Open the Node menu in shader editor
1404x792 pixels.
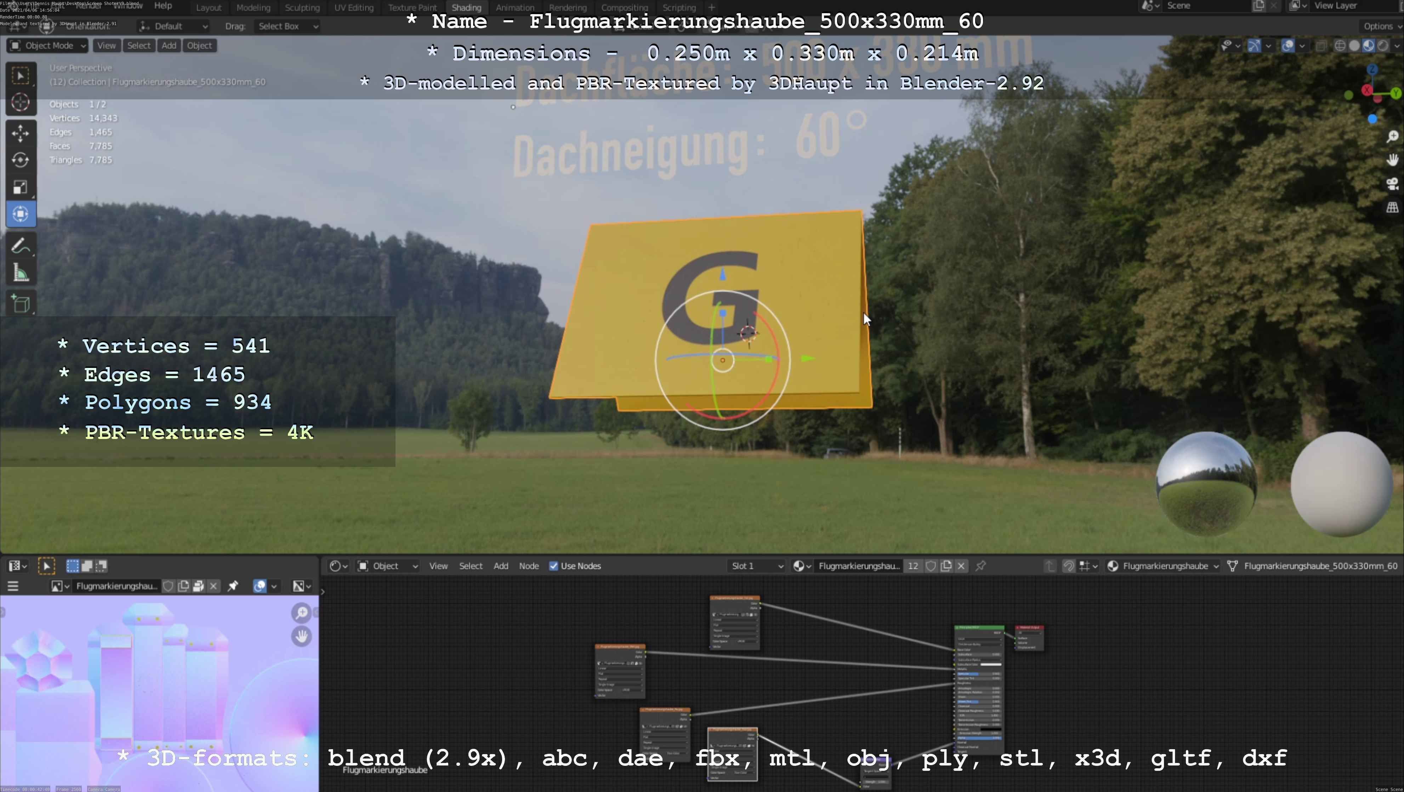point(529,566)
